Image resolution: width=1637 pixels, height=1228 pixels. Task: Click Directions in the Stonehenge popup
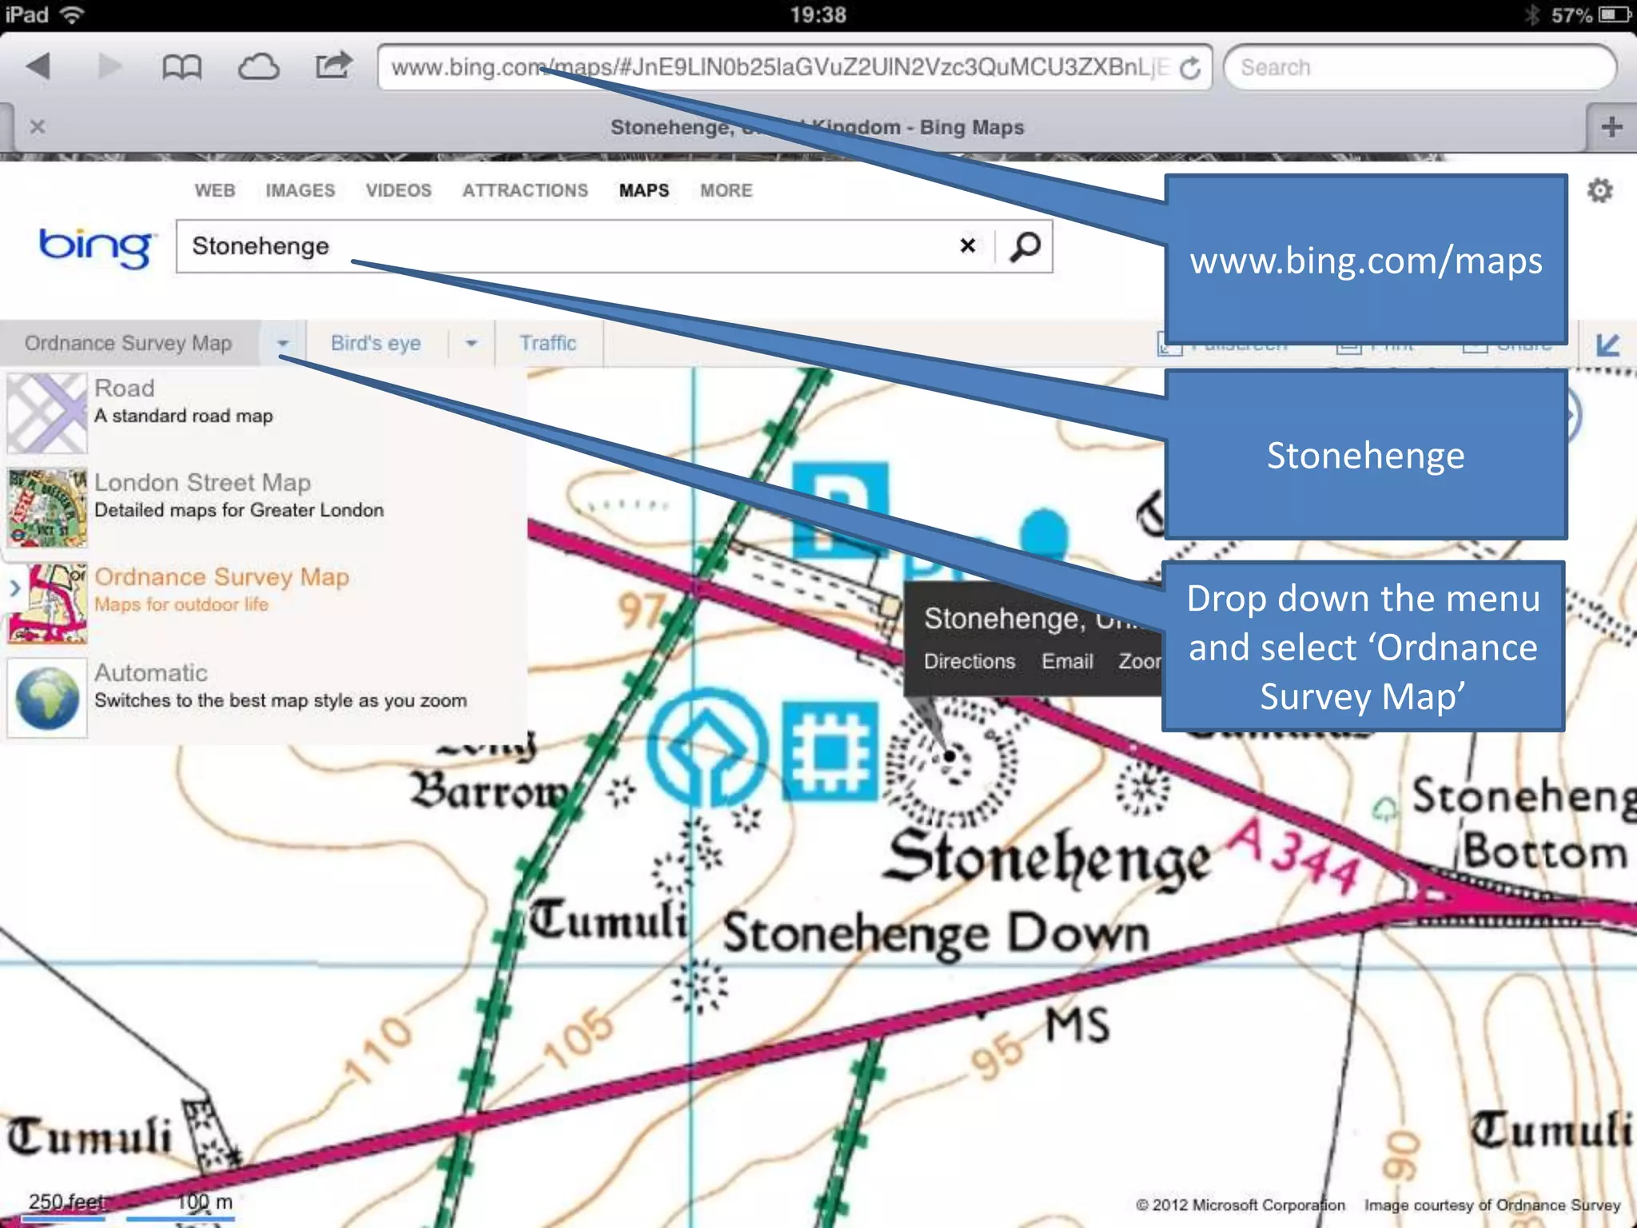pos(970,661)
